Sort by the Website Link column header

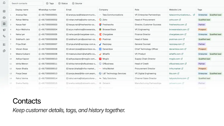175,10
